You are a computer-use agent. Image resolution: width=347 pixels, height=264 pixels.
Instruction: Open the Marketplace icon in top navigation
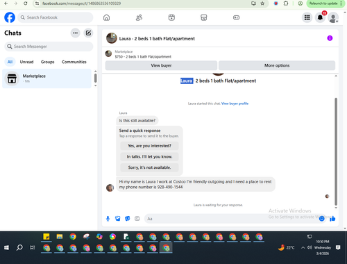(204, 17)
